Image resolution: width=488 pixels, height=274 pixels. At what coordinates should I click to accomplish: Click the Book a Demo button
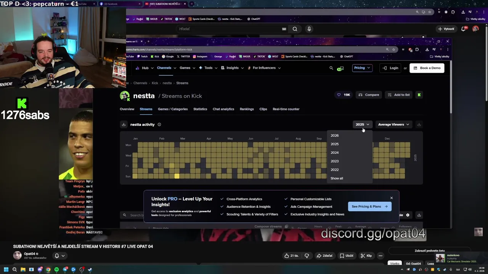[x=427, y=68]
